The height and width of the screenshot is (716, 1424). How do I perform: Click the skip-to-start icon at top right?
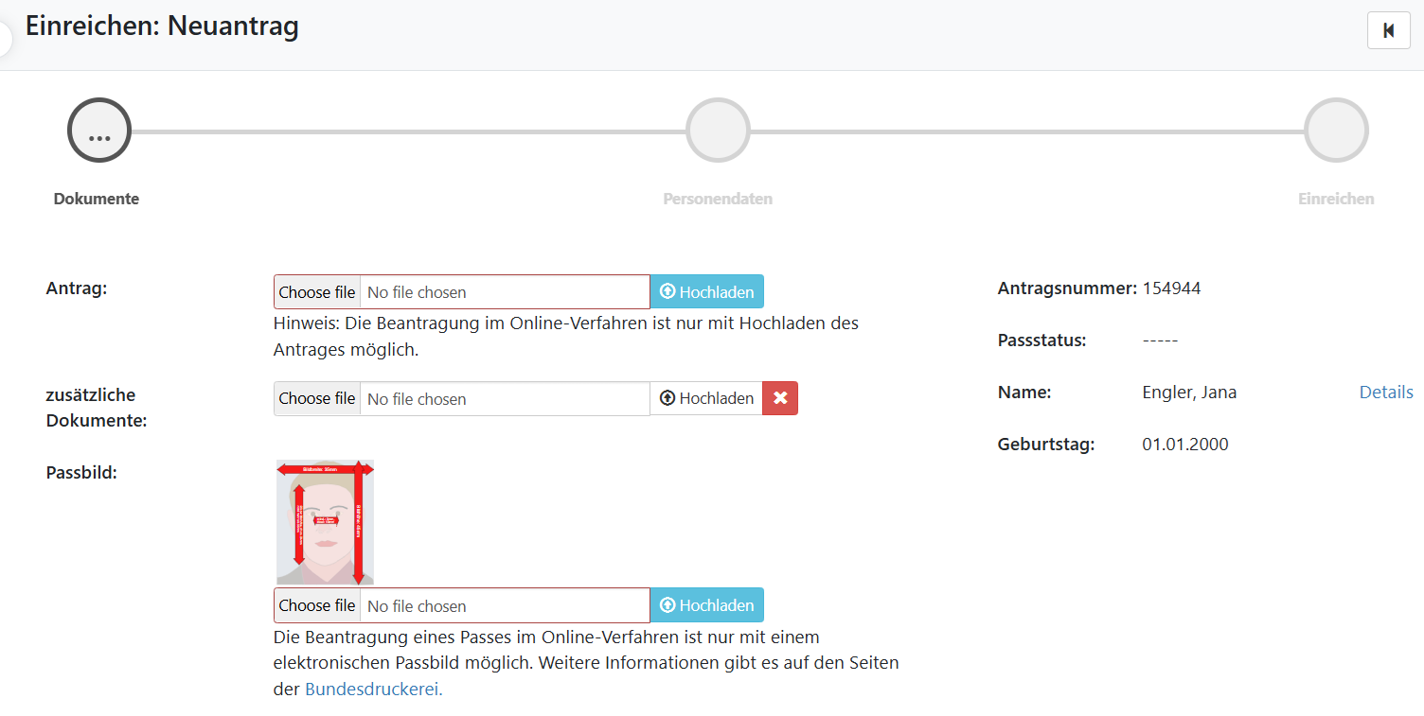1388,30
